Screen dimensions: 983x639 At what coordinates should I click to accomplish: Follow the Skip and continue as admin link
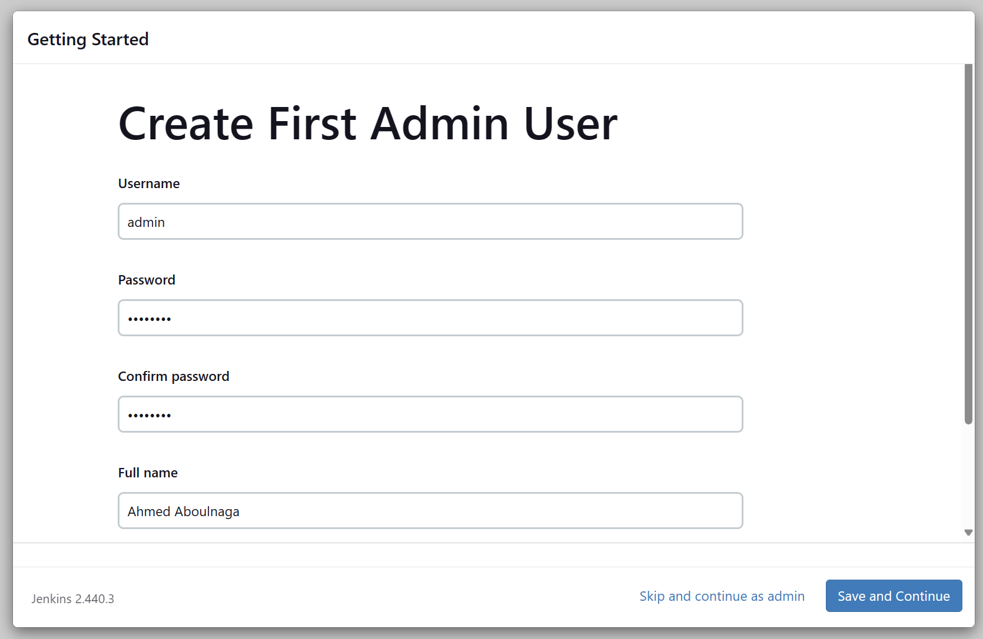click(x=722, y=596)
